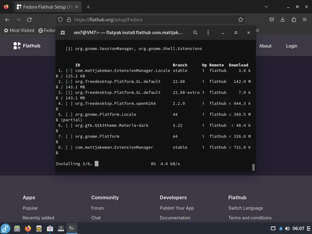The image size is (312, 234).
Task: Click Switch Language in the footer
Action: [246, 208]
